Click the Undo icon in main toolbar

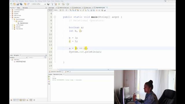pyautogui.click(x=25, y=4)
